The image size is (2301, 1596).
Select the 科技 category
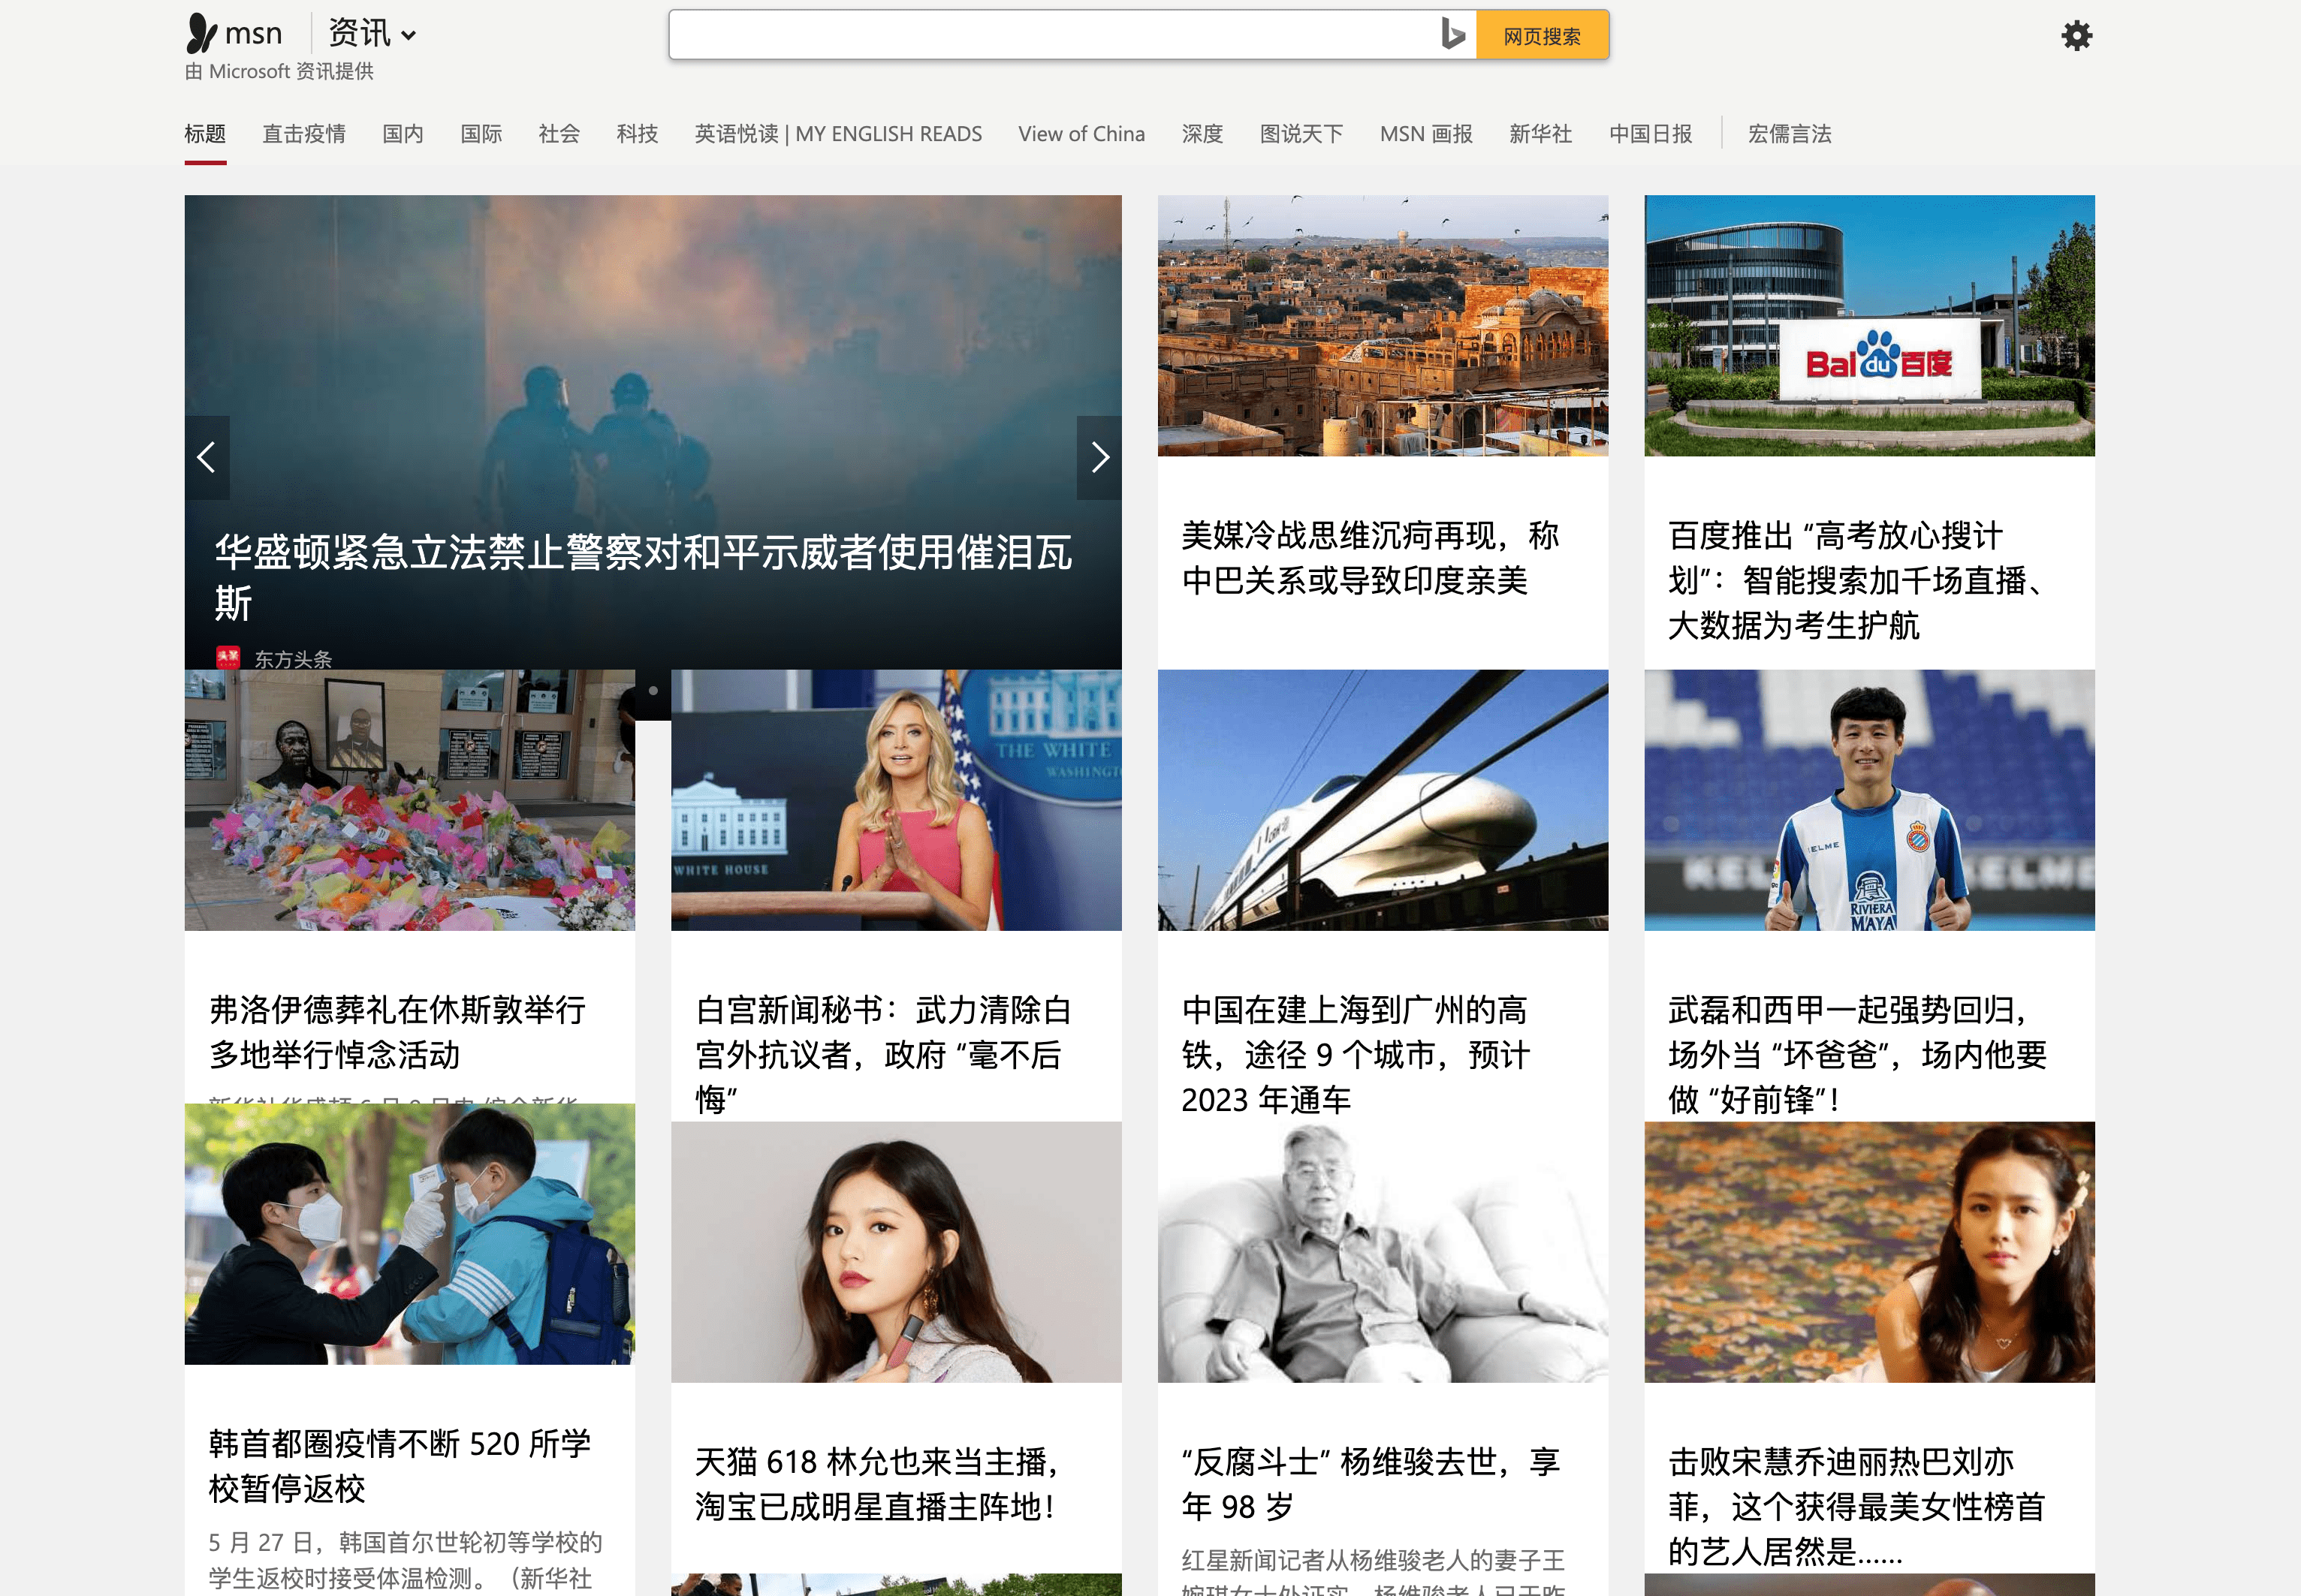(x=638, y=133)
